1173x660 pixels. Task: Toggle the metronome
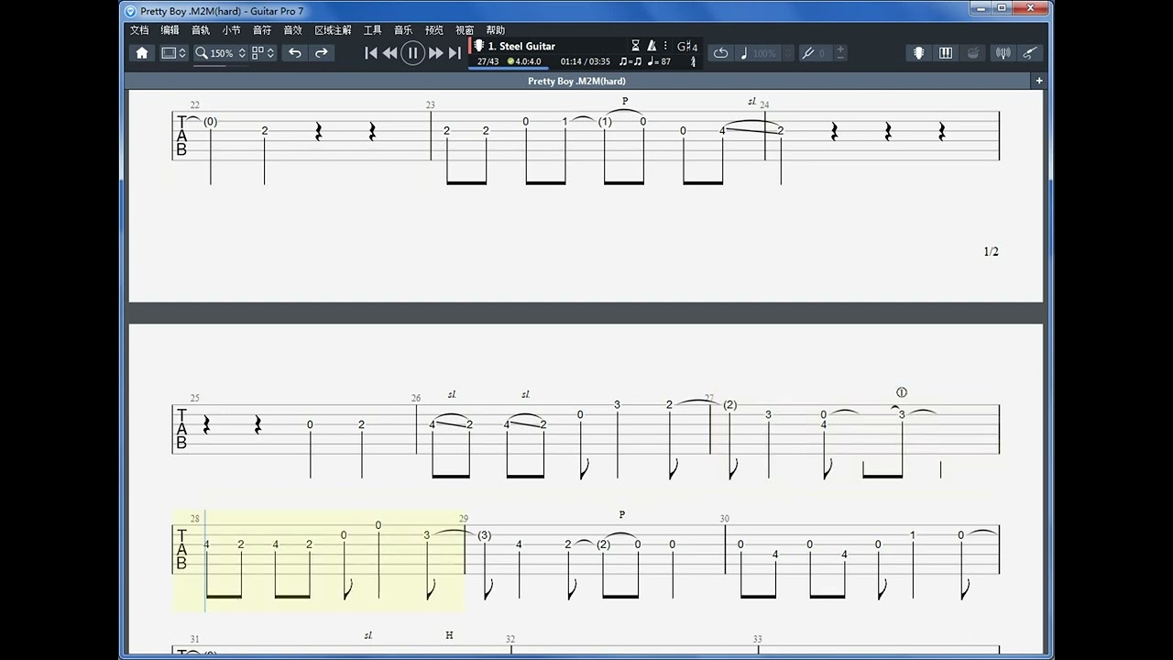pyautogui.click(x=652, y=46)
